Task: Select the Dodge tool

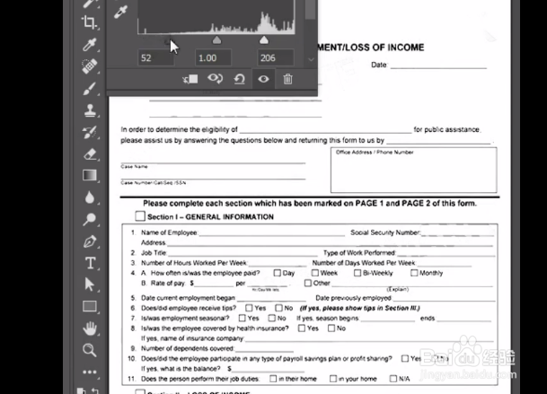Action: coord(89,219)
